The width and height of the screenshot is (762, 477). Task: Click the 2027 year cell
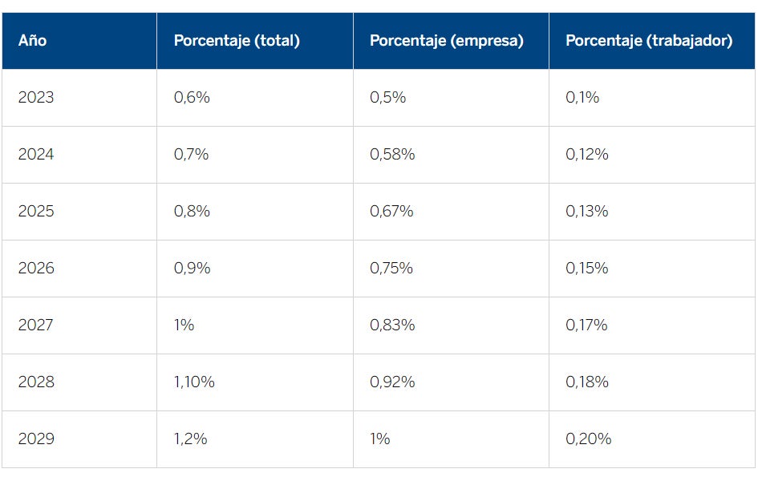pos(36,325)
